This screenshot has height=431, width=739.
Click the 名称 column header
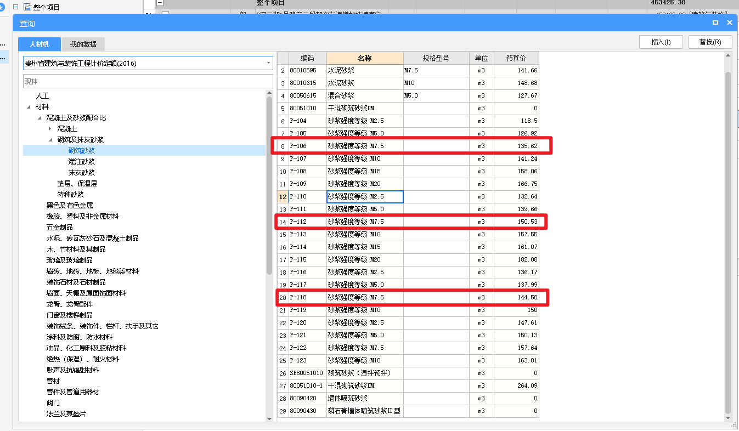click(x=365, y=58)
